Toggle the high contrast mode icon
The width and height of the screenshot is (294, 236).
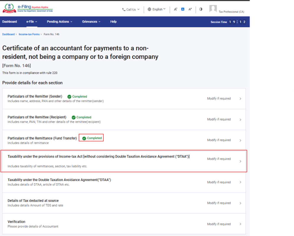click(x=201, y=9)
